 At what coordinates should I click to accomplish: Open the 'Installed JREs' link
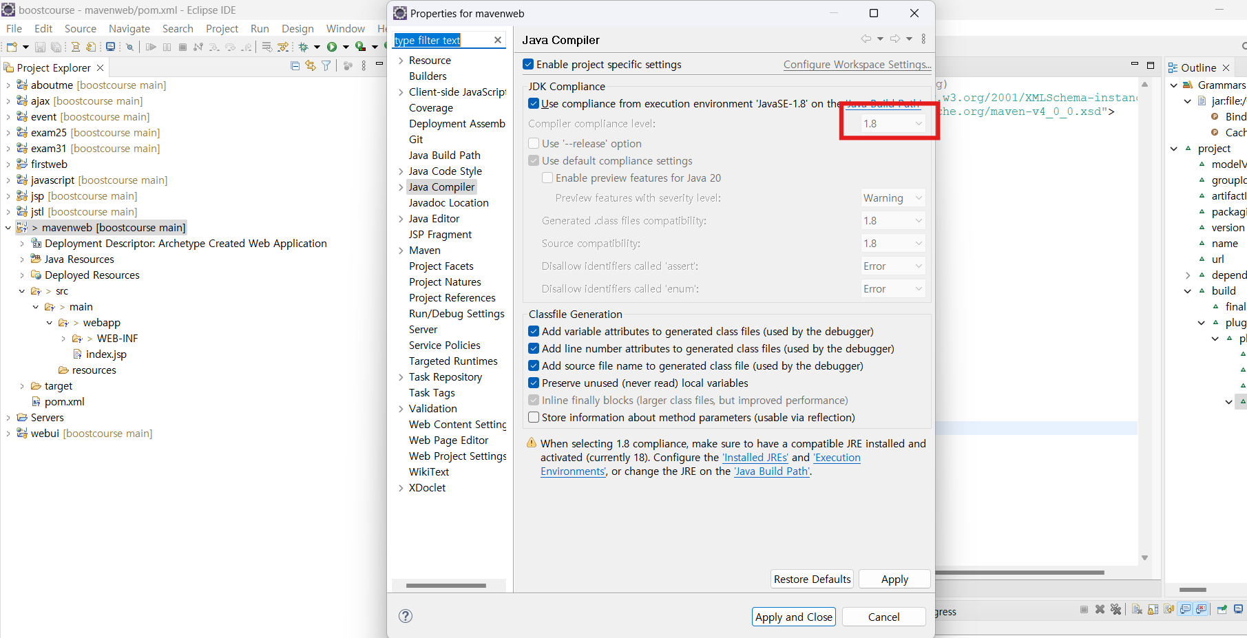pos(755,458)
